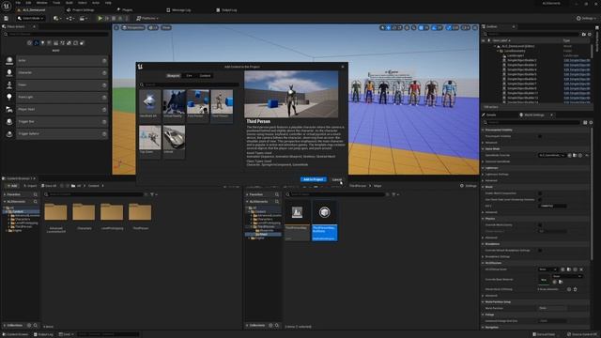
Task: Select the All Classes category in Place Actors
Action: (x=82, y=43)
